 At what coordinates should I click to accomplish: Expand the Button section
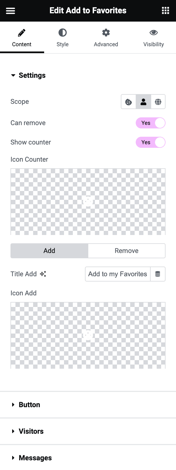tap(29, 405)
